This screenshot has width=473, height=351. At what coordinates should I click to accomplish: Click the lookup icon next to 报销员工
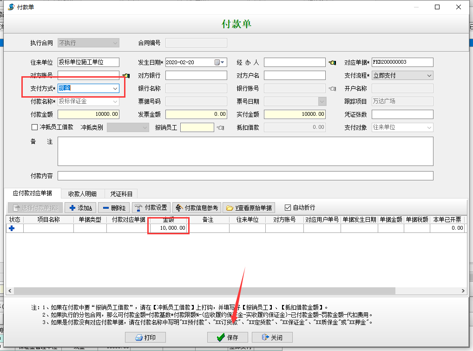coord(219,127)
